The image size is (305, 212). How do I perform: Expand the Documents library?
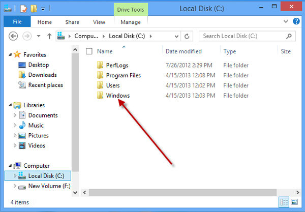(15, 115)
